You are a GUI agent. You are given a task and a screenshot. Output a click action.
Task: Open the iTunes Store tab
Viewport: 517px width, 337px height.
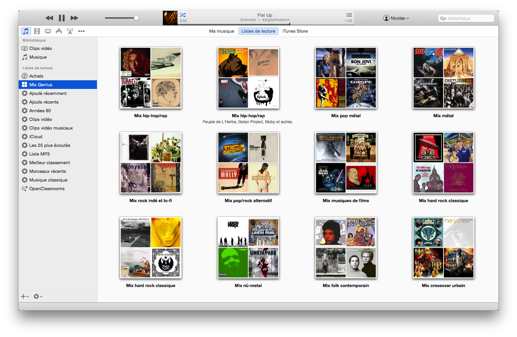(295, 31)
